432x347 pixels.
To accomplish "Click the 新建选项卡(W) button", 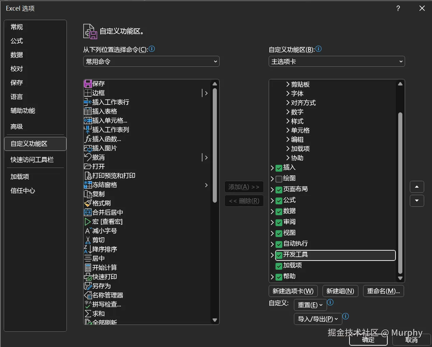I will tap(293, 291).
